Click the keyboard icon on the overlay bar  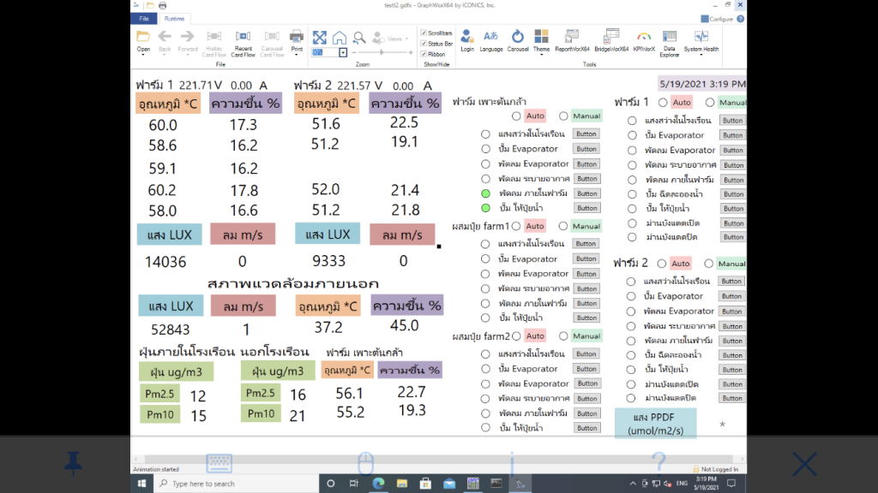(x=219, y=463)
